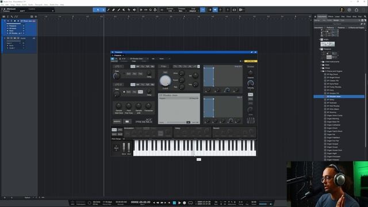The image size is (368, 207).
Task: Click the keyboard icon button in Presence
Action: (127, 121)
